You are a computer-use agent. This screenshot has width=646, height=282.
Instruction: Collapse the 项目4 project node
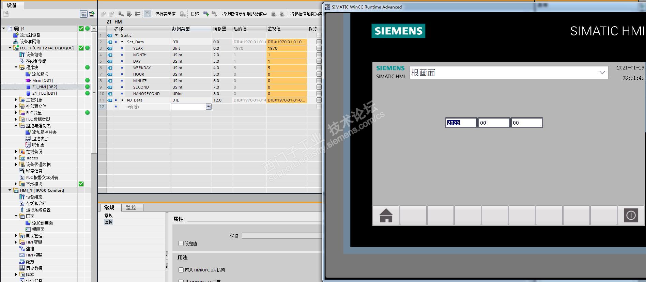(x=4, y=29)
